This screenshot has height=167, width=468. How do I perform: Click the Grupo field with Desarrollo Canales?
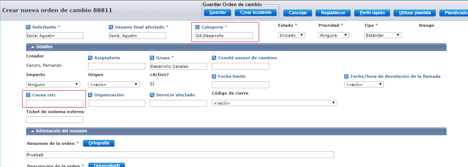point(179,66)
